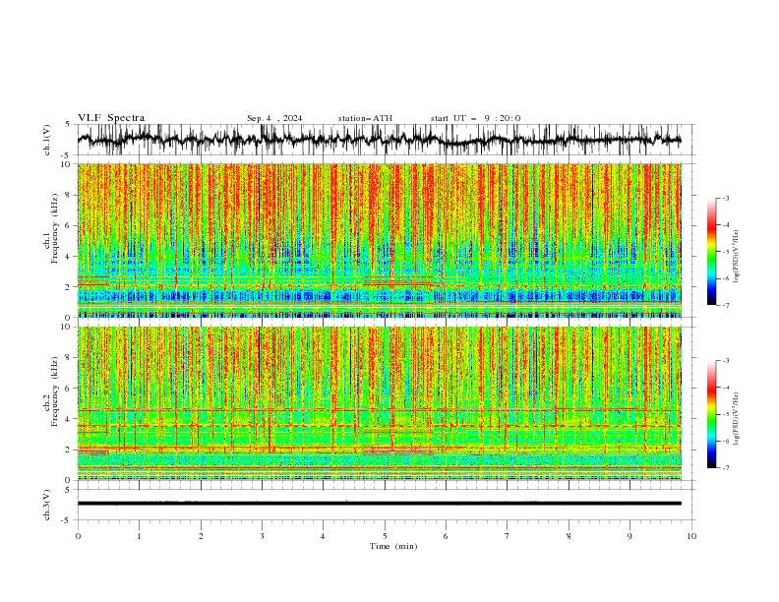Click ch.2 frequency axis tick "6"
Screen dimensions: 779x602
coord(69,389)
